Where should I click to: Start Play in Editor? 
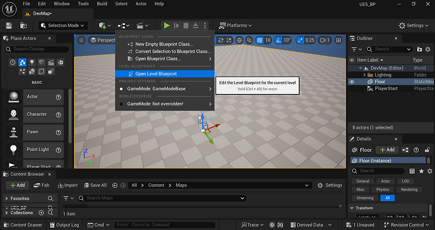pos(166,25)
